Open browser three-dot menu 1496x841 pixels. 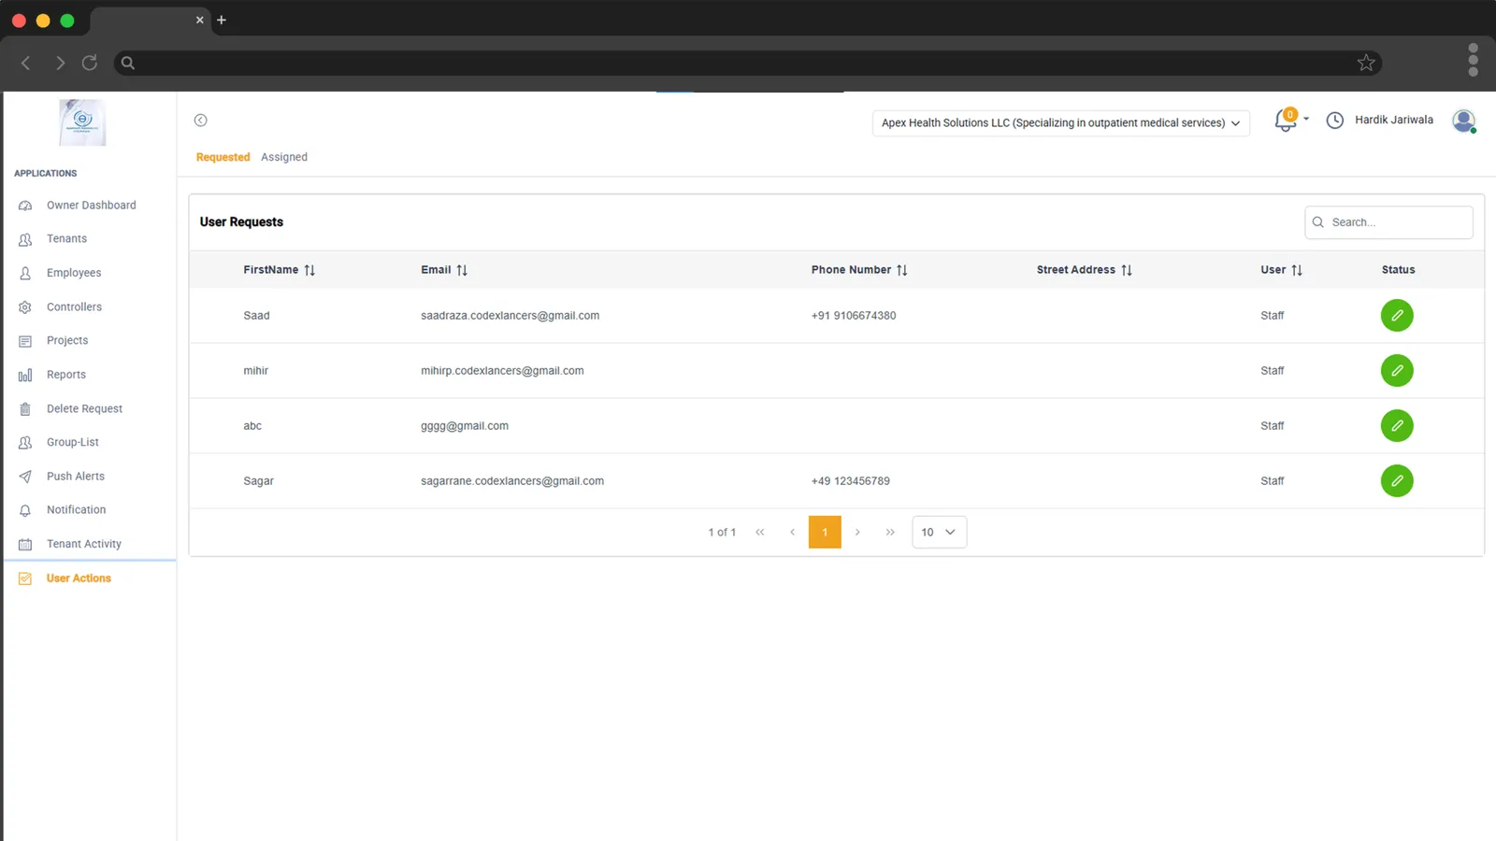[x=1473, y=60]
